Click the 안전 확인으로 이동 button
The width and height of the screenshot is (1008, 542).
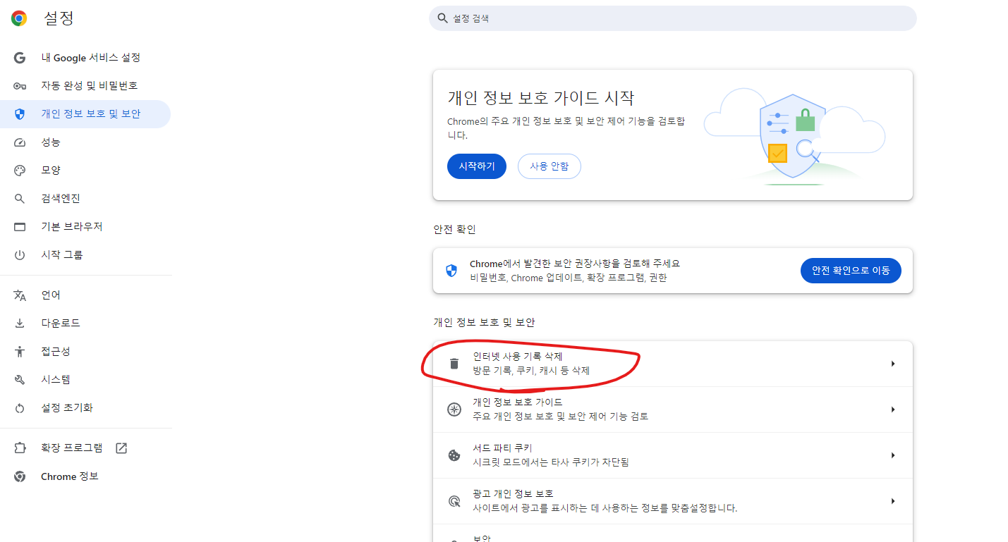pos(851,270)
